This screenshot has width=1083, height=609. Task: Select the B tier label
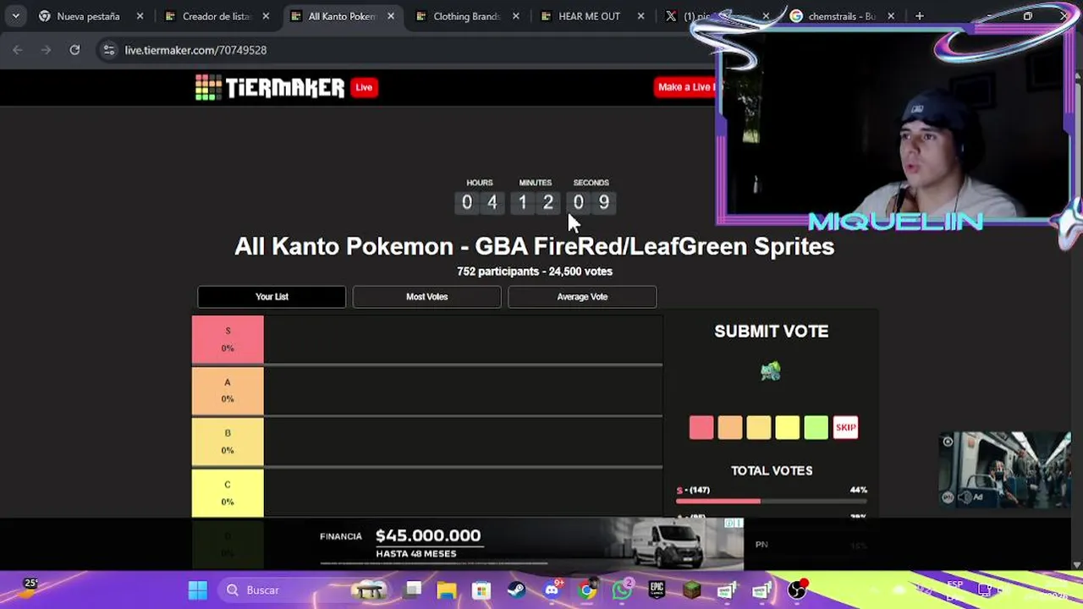[x=228, y=442]
